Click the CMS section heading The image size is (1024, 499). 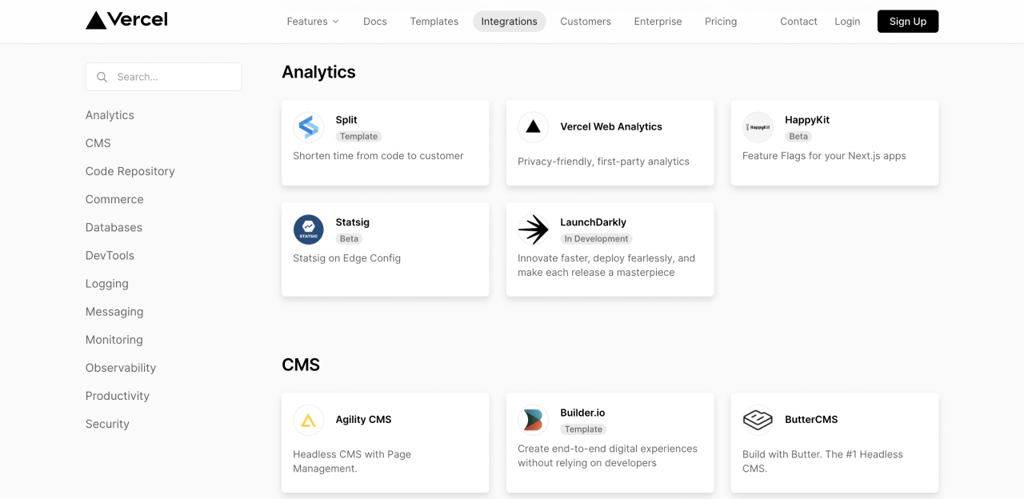(301, 365)
